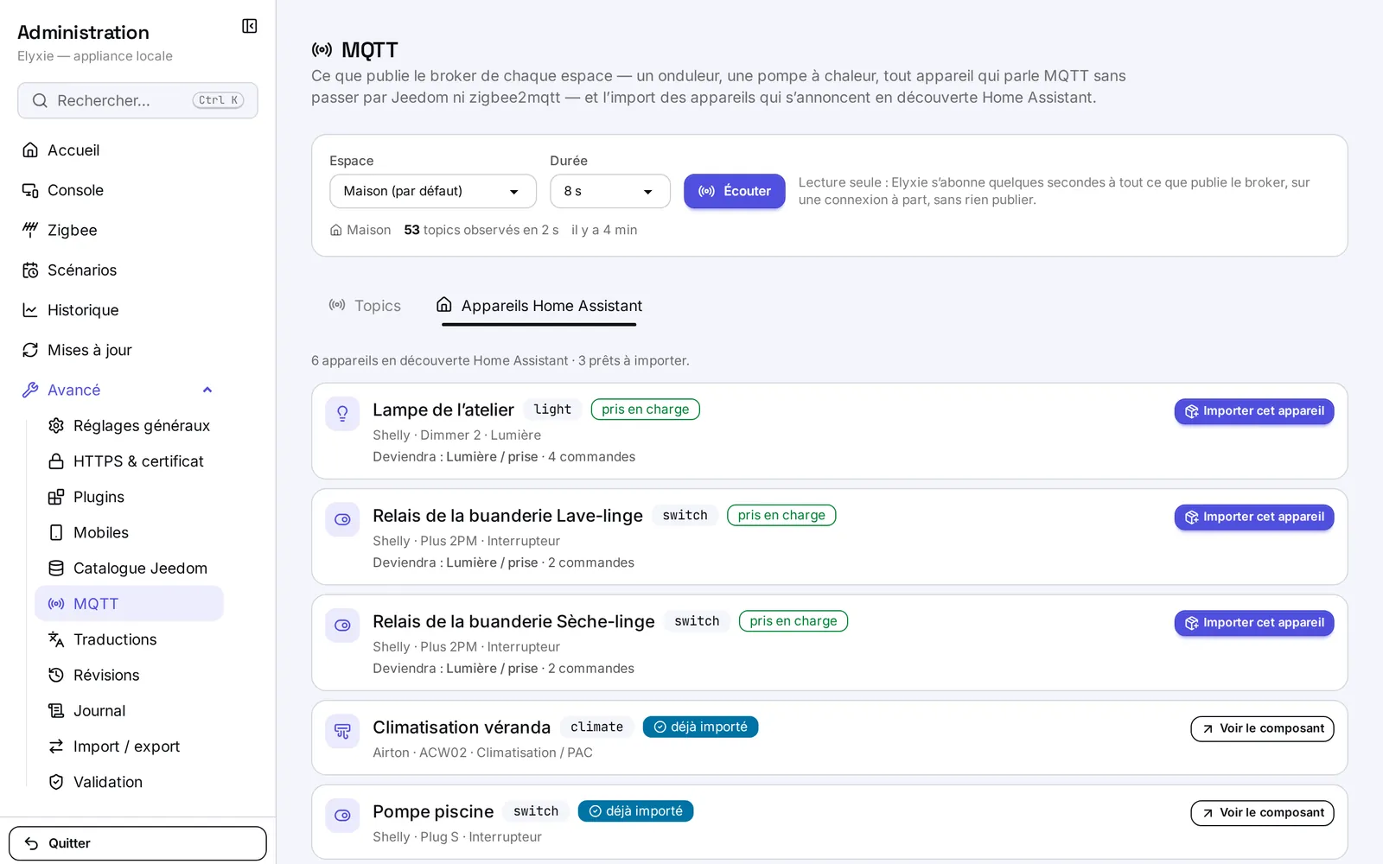Collapse the sidebar panel icon

coord(250,26)
